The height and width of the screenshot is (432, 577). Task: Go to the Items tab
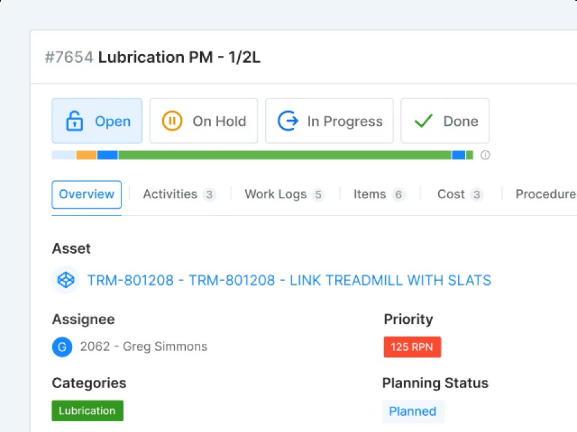[379, 194]
